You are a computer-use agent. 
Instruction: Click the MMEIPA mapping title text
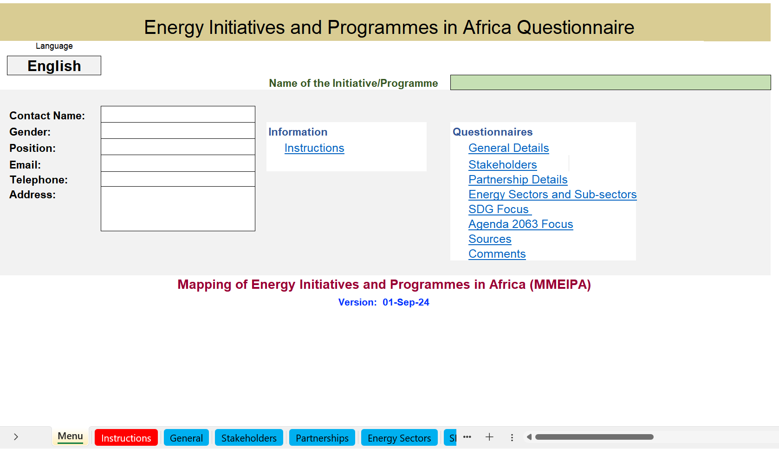pos(384,284)
